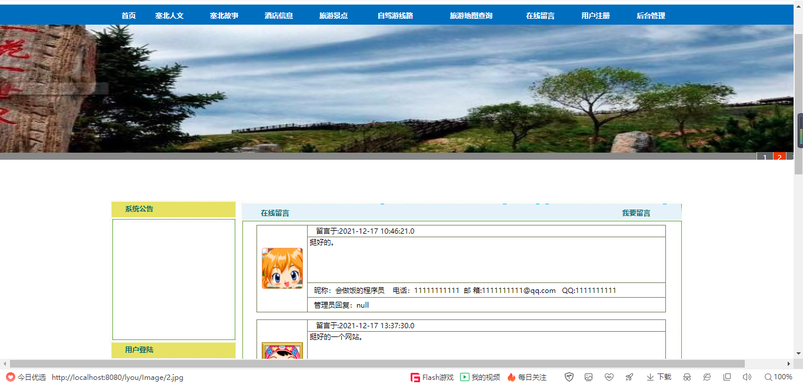Click the status bar URL localhost:8080/lyou/Image/2.jpg
The height and width of the screenshot is (384, 803).
pyautogui.click(x=118, y=378)
